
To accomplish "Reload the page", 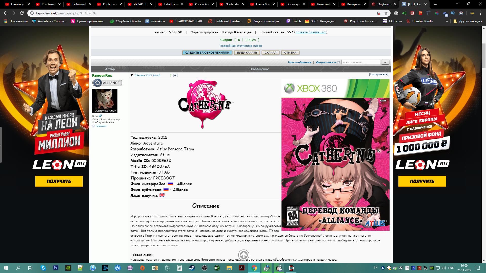I will click(x=22, y=13).
